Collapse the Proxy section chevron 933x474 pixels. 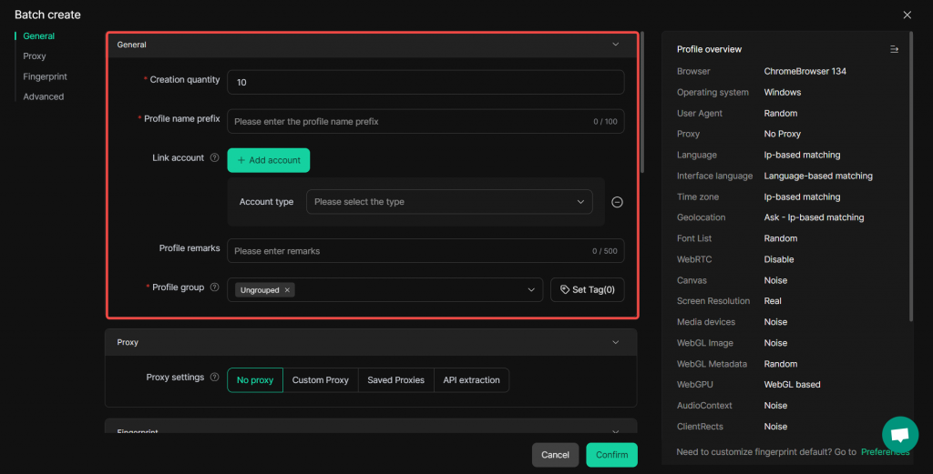click(x=616, y=342)
